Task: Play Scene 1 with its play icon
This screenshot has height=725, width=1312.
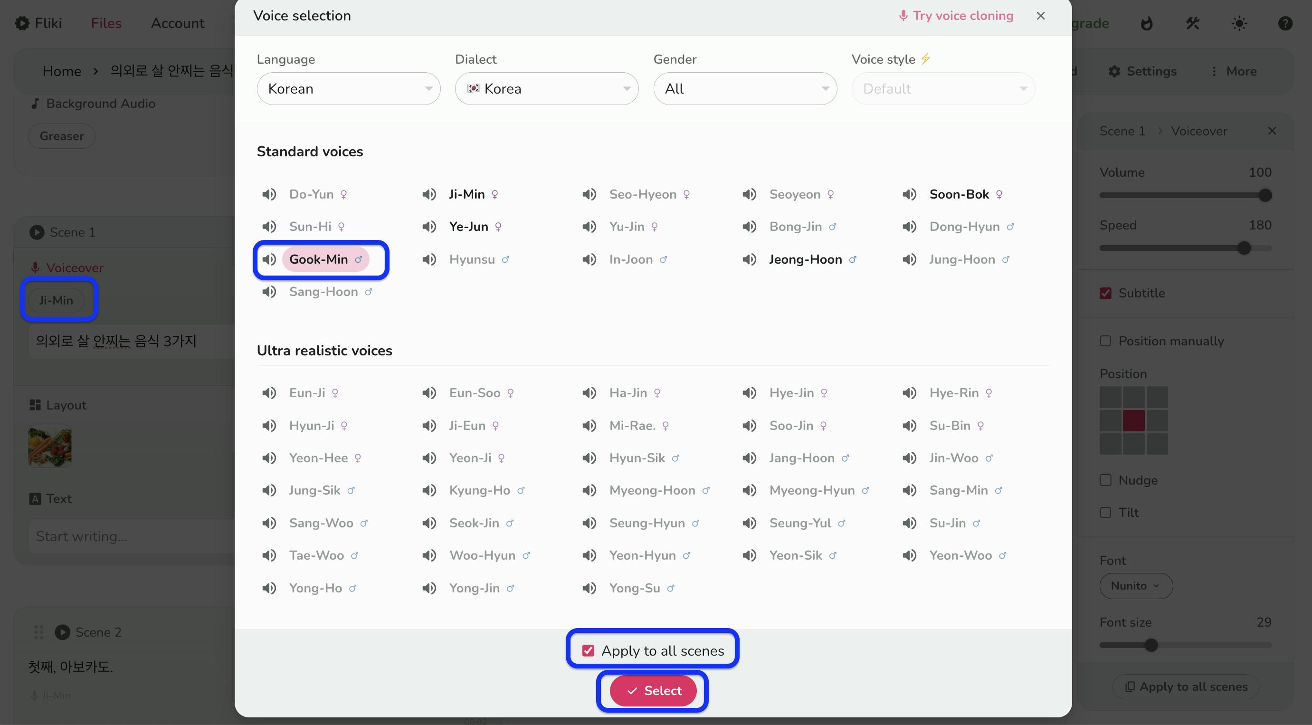Action: pos(37,232)
